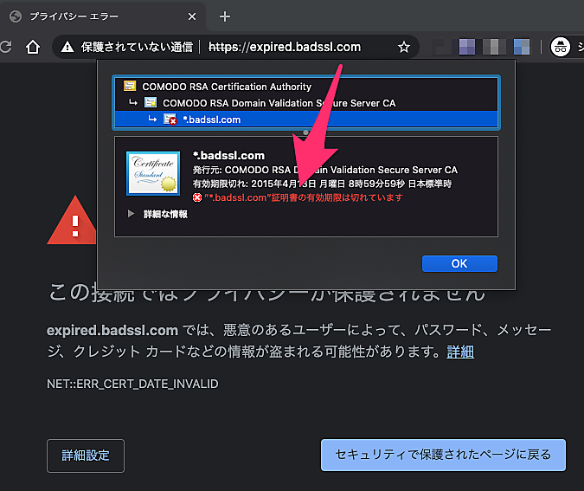Open the incognito profile icon
Screen dimensions: 584x491
[x=561, y=47]
